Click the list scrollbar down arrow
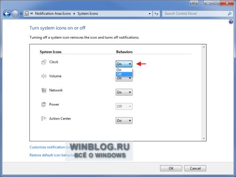The image size is (236, 177). [204, 138]
